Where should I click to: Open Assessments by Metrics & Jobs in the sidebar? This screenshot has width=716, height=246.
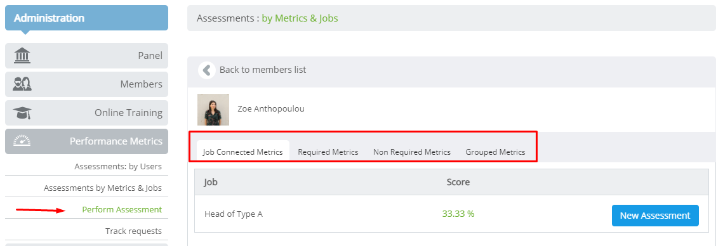click(x=103, y=188)
